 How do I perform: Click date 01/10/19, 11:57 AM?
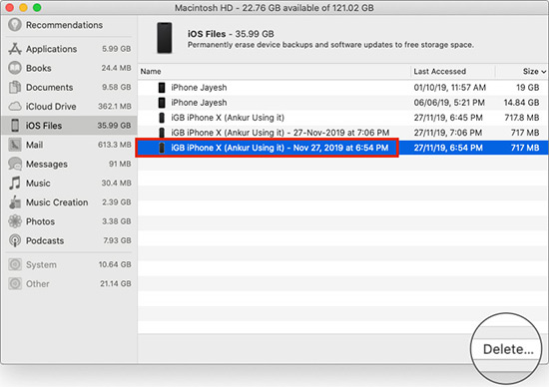click(449, 88)
